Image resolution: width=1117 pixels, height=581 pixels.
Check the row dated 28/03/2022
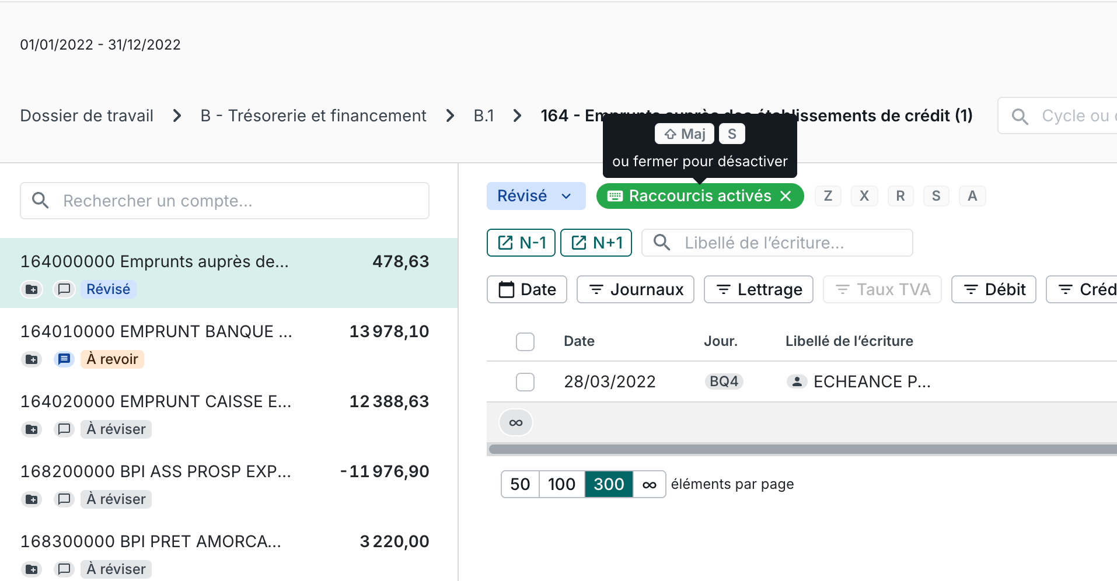point(525,382)
